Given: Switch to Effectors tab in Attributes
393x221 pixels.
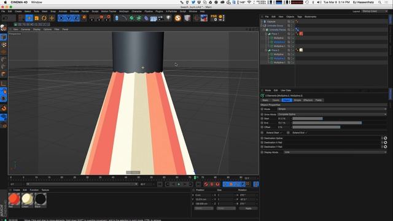Looking at the screenshot, I should [x=308, y=100].
